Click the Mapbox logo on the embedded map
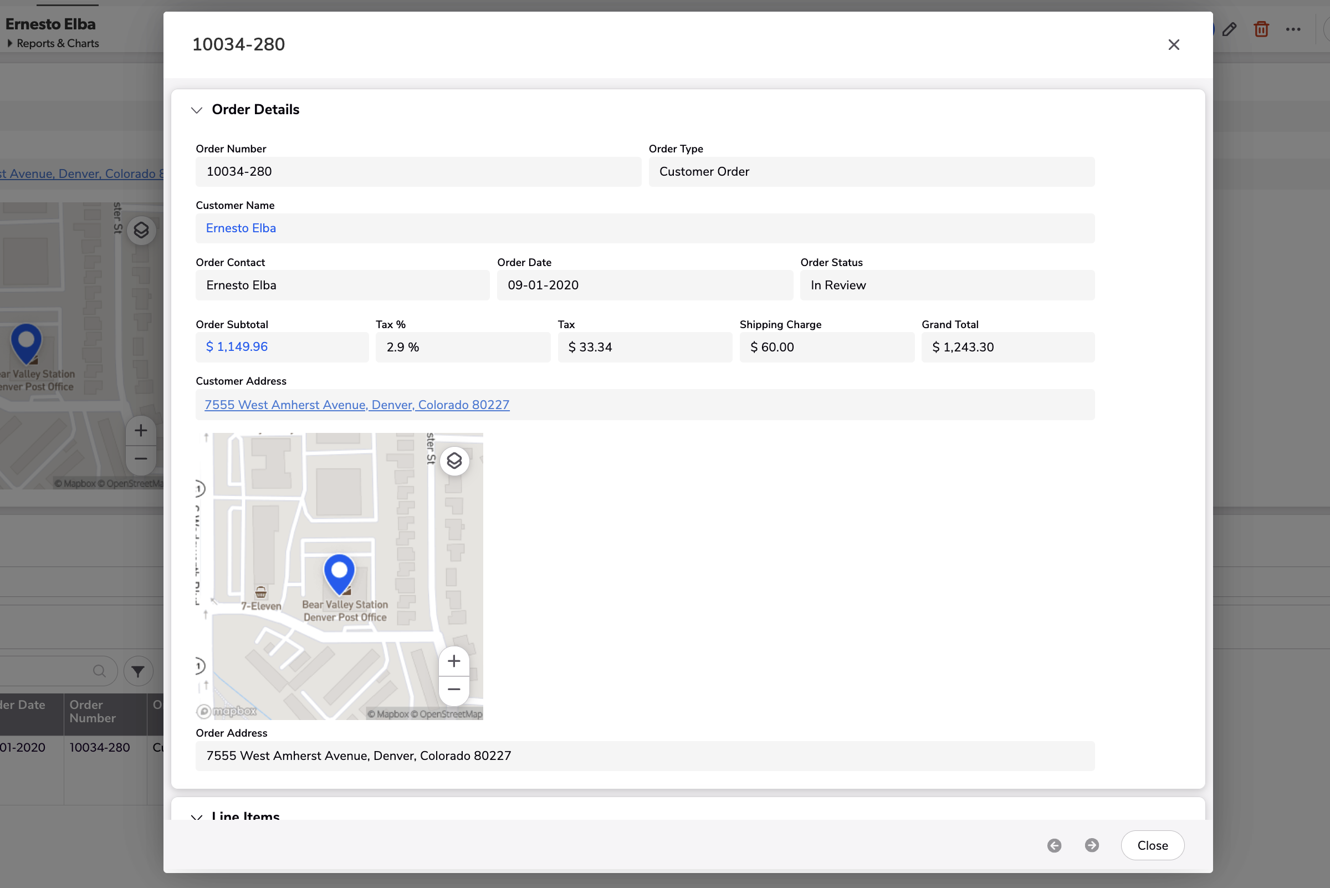The height and width of the screenshot is (888, 1330). (x=227, y=711)
